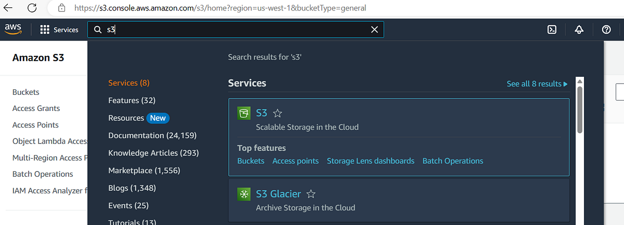Select the Features (32) category
This screenshot has height=225, width=624.
[x=132, y=100]
